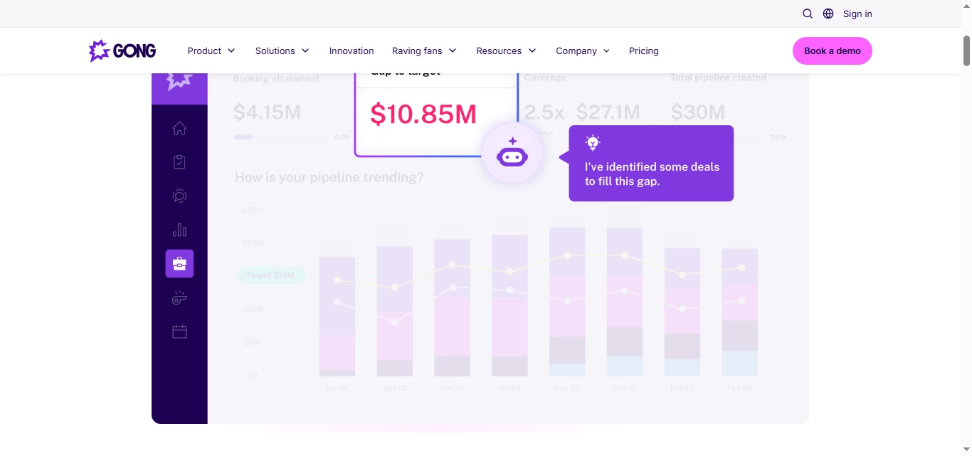Image resolution: width=972 pixels, height=456 pixels.
Task: Open the clipboard tasks icon in sidebar
Action: coord(179,161)
